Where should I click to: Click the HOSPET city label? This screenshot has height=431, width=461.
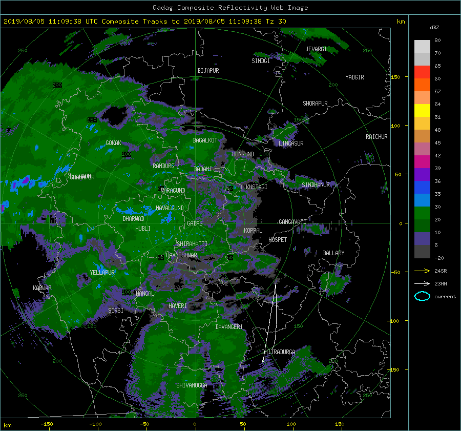coord(278,240)
